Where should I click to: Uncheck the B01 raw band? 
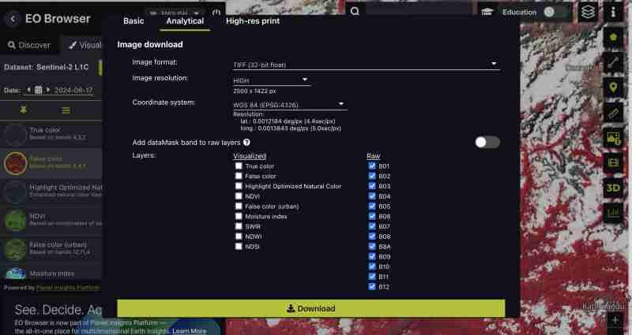(372, 166)
